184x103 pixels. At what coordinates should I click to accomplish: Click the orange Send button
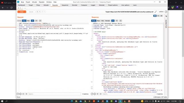[22, 12]
